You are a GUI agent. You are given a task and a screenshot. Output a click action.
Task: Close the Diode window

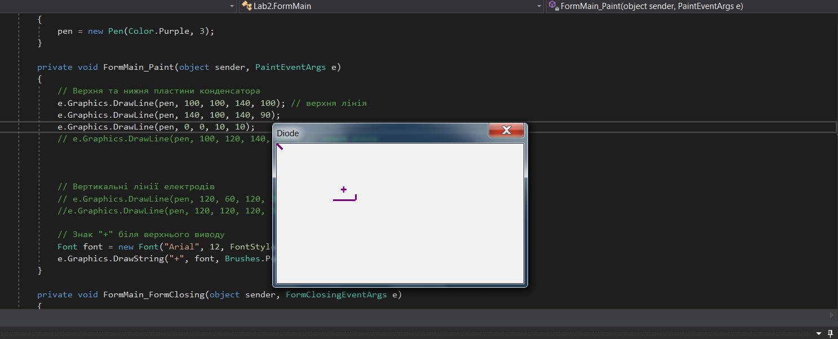click(x=507, y=130)
